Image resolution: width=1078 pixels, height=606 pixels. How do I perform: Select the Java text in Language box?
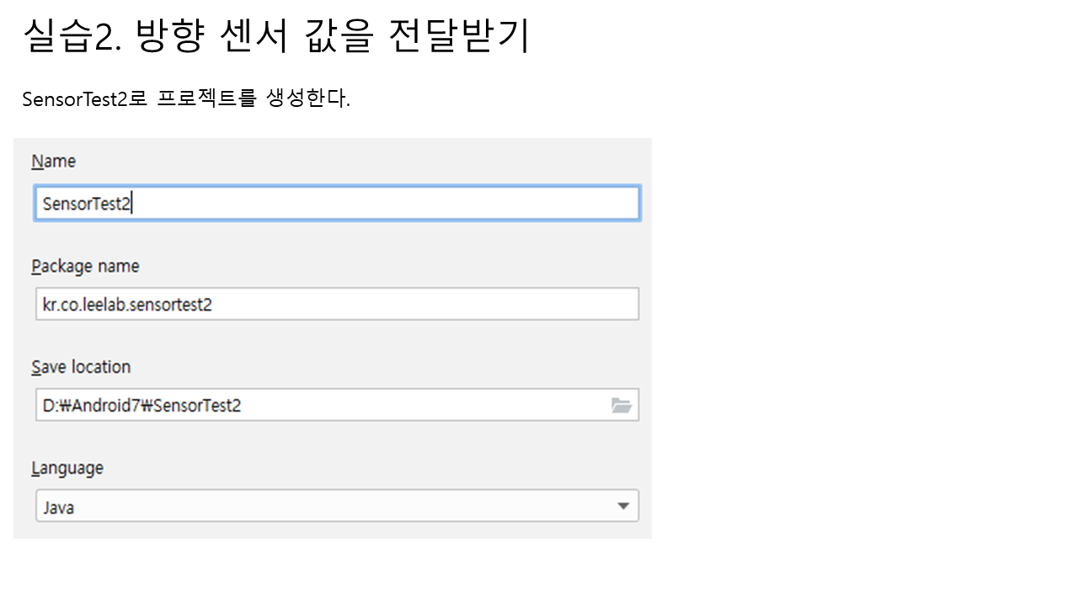[x=58, y=508]
